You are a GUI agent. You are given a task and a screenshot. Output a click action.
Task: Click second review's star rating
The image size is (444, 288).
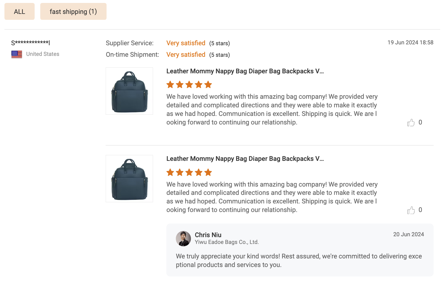189,172
